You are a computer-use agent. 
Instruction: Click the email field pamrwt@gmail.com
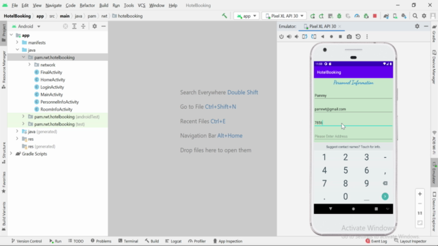pyautogui.click(x=353, y=109)
